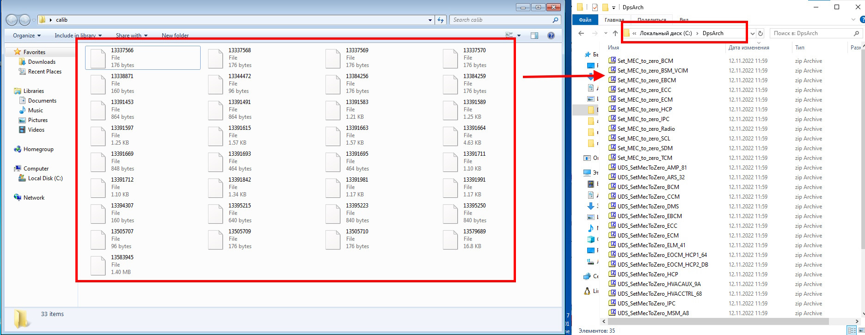Select Videos library in sidebar
This screenshot has height=335, width=865.
pyautogui.click(x=36, y=130)
